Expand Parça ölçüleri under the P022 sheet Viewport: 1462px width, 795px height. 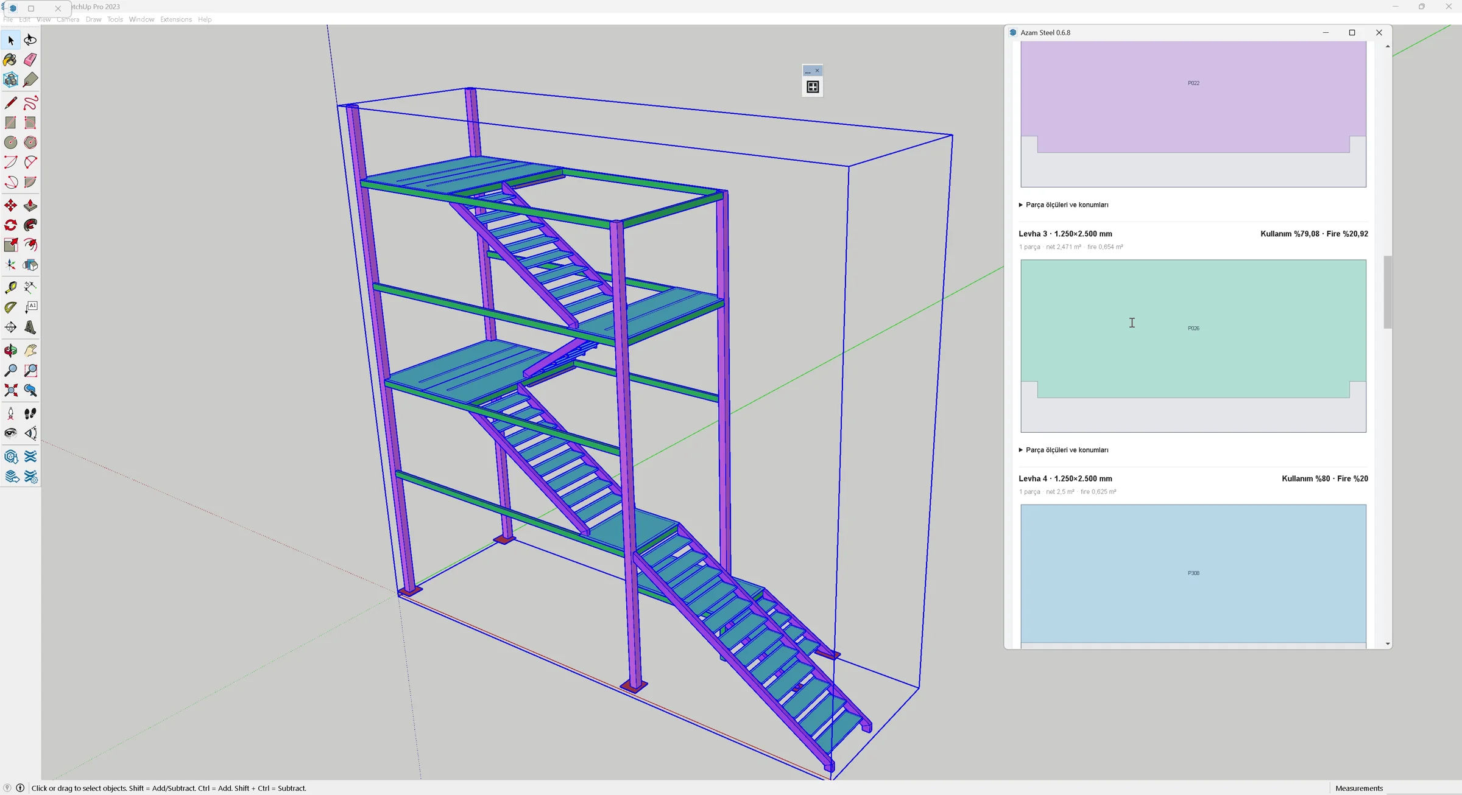1064,205
